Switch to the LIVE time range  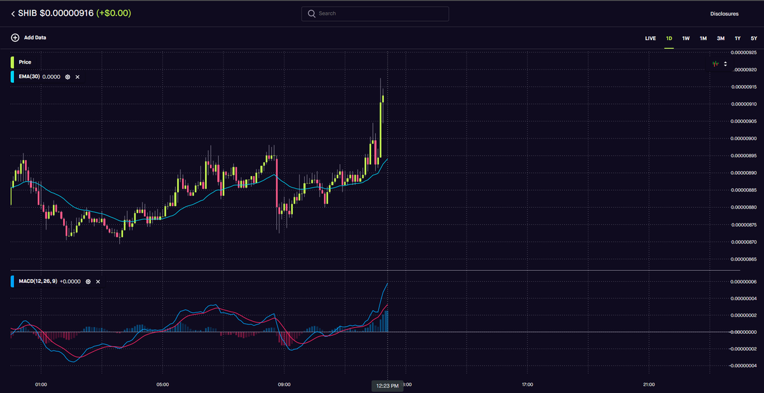pyautogui.click(x=650, y=38)
